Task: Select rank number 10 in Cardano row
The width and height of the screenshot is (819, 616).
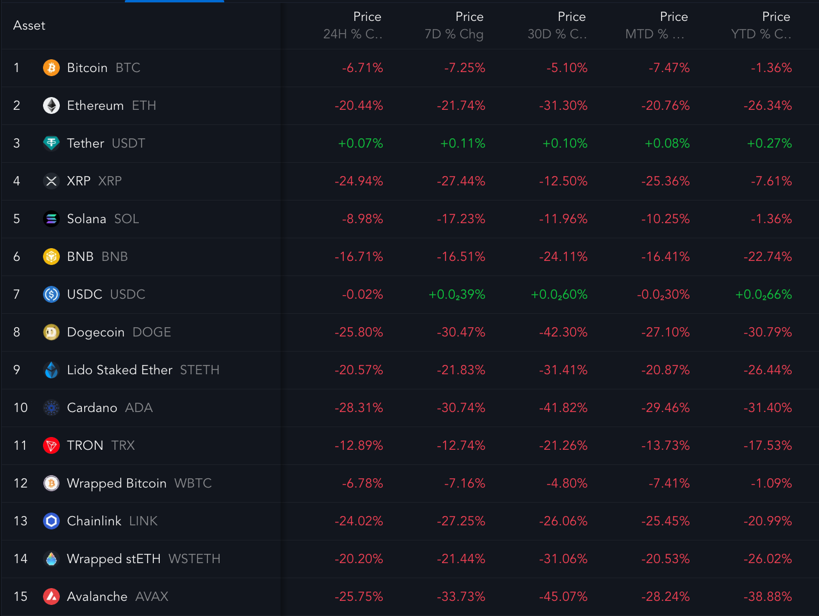Action: point(20,408)
